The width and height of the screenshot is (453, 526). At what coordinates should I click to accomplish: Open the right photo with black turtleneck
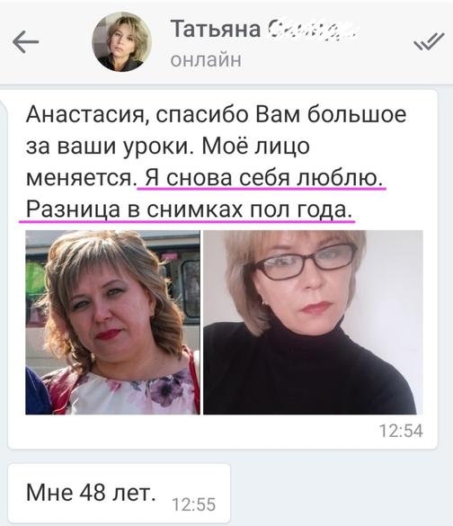coord(313,323)
